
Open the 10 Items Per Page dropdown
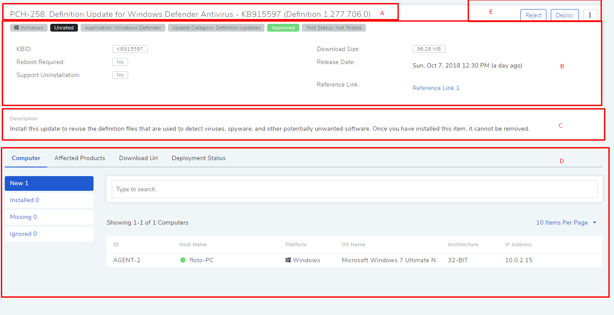pyautogui.click(x=566, y=222)
